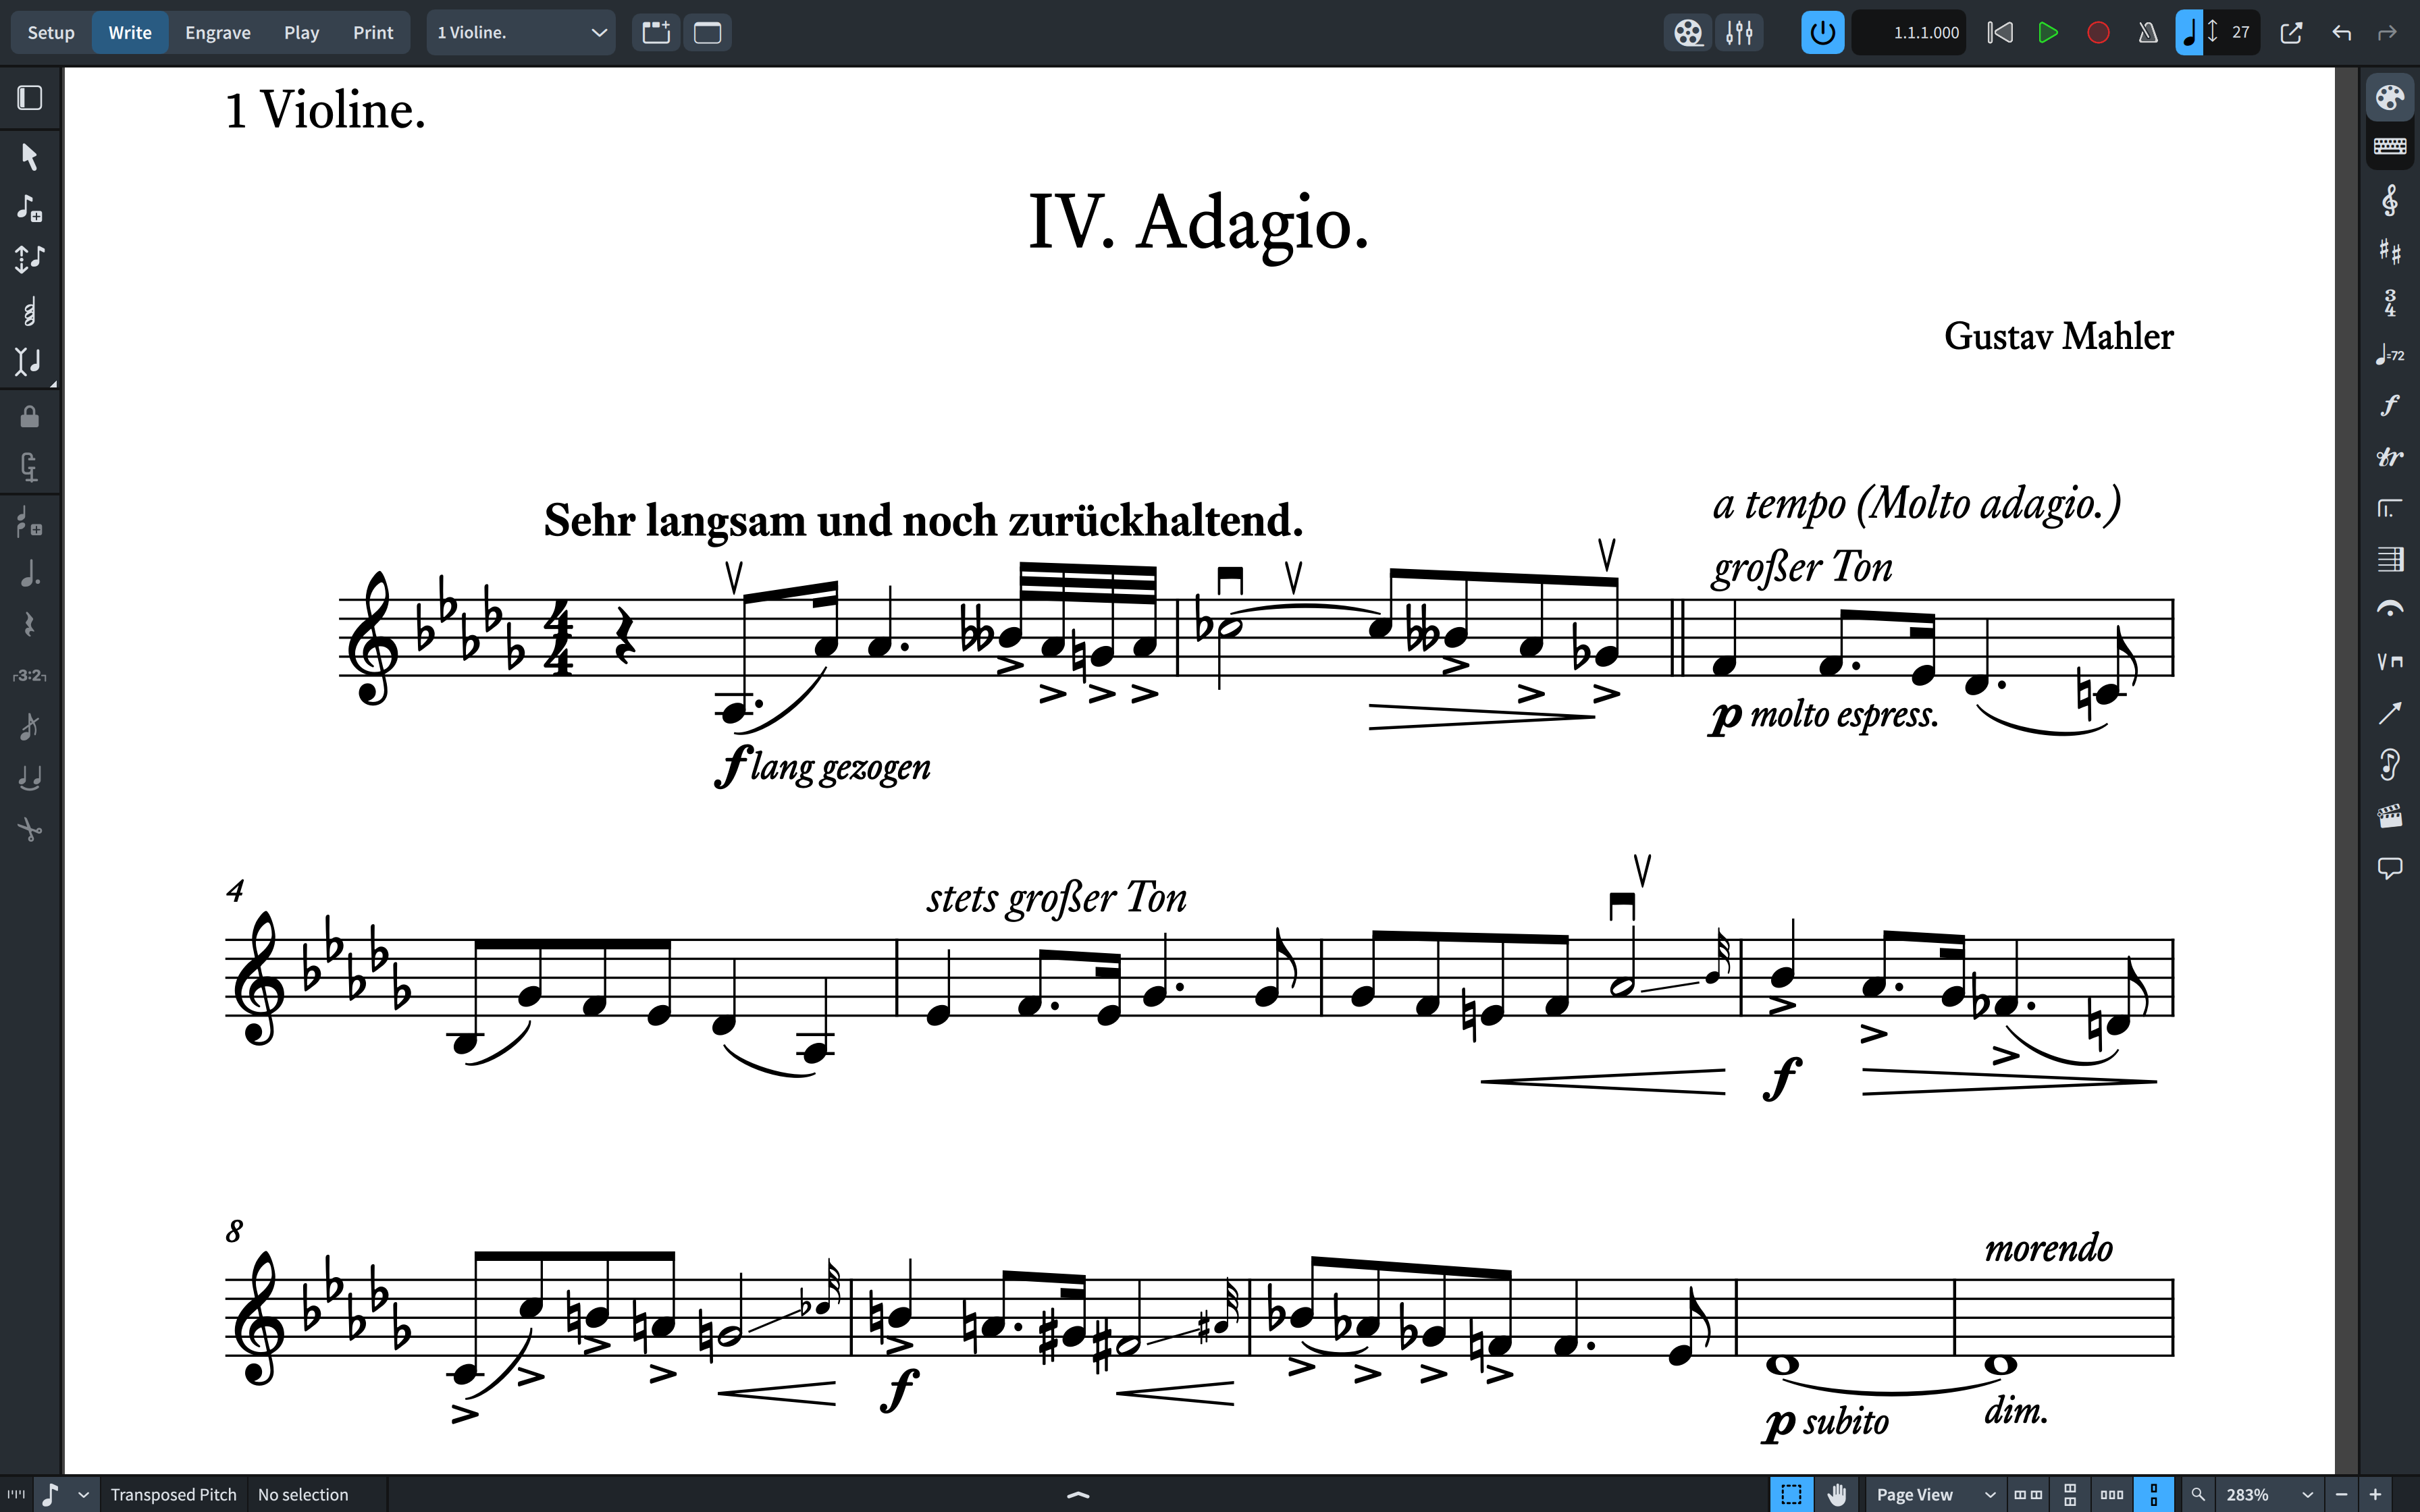This screenshot has width=2420, height=1512.
Task: Open the mixer window
Action: [x=1740, y=33]
